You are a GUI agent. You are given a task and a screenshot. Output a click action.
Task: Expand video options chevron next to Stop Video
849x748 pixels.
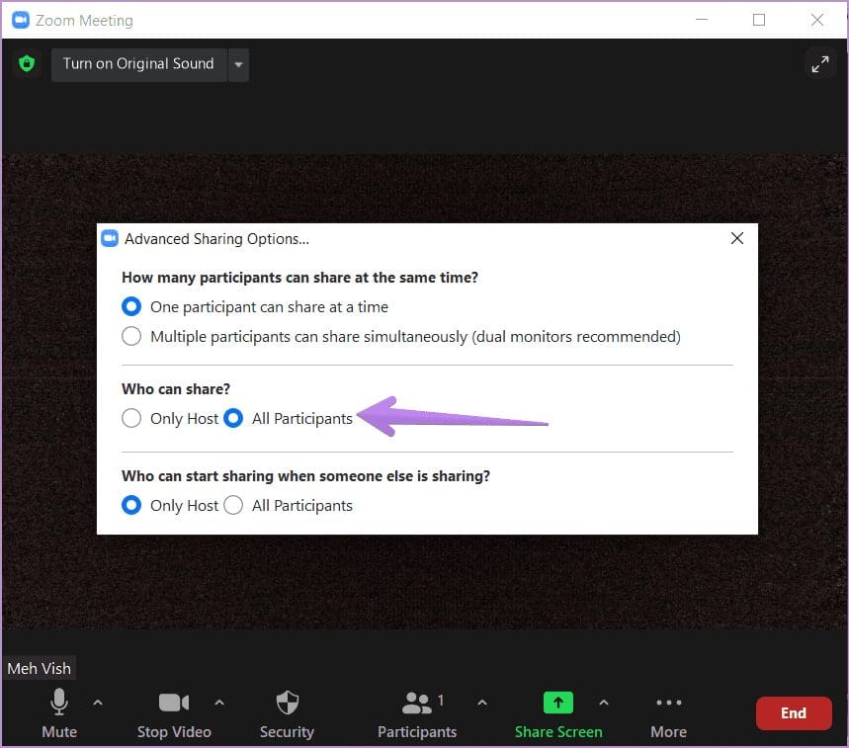219,703
